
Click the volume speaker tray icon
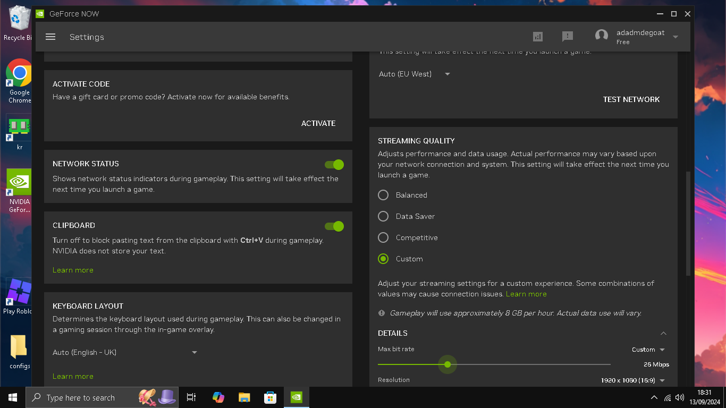coord(680,397)
